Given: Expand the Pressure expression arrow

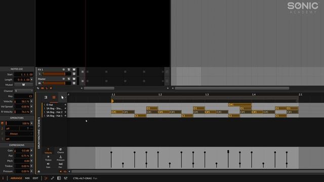Looking at the screenshot, I should (31, 171).
